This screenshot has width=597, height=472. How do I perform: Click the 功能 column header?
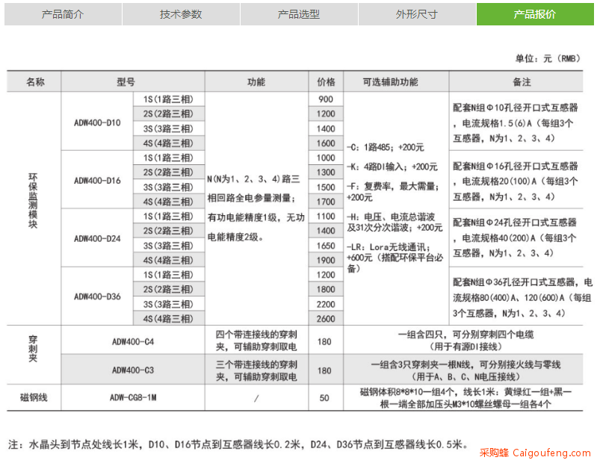click(256, 81)
